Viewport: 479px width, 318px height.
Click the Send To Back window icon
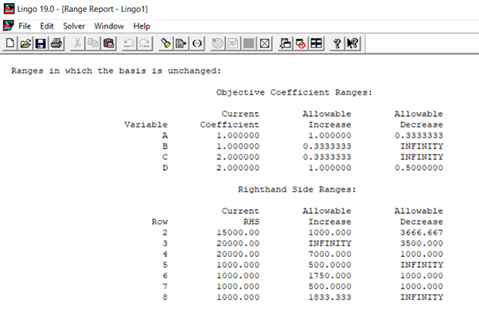point(286,44)
